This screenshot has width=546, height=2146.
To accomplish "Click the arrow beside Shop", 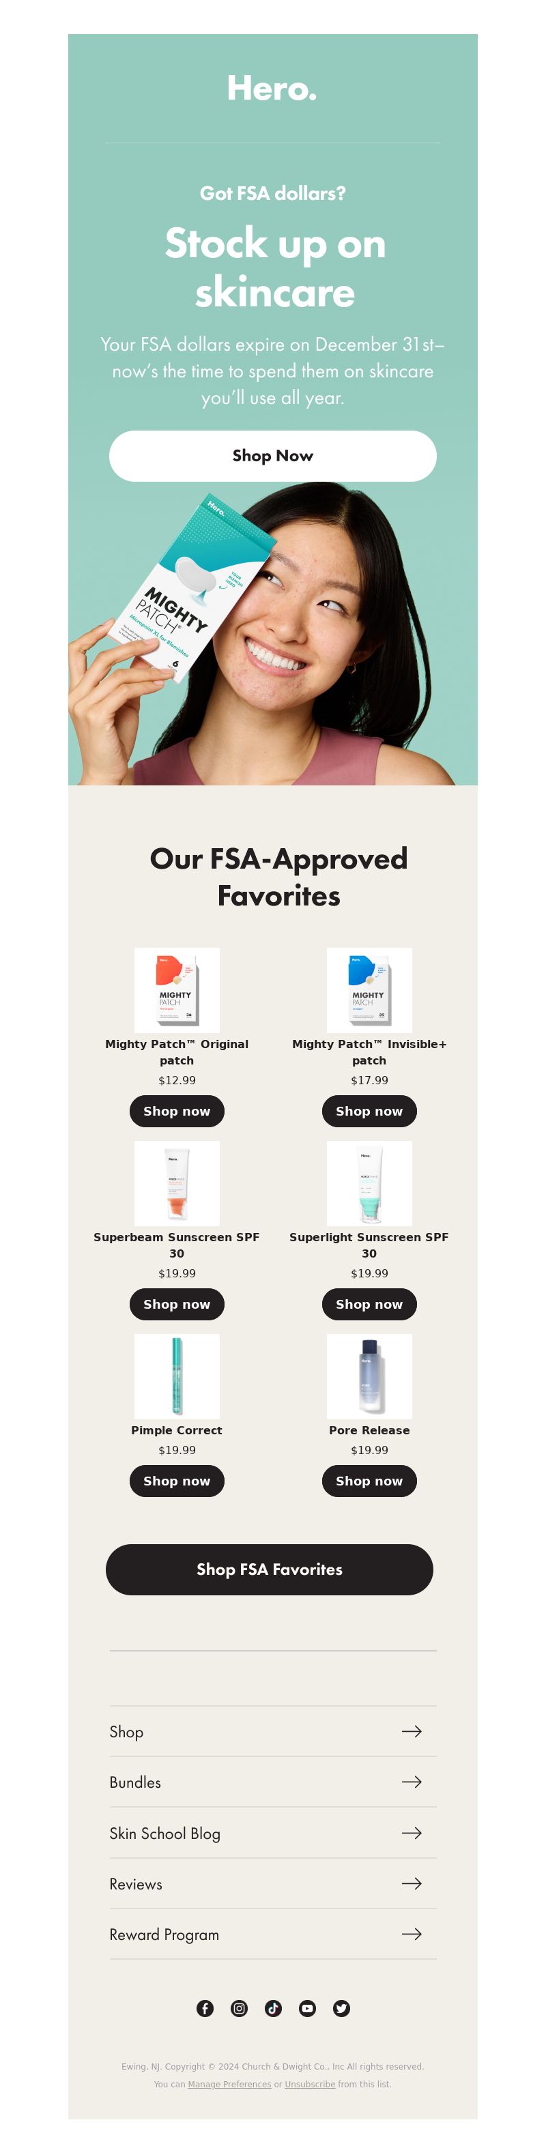I will click(412, 1731).
